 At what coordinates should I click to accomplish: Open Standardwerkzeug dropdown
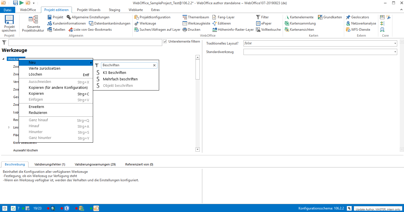395,52
